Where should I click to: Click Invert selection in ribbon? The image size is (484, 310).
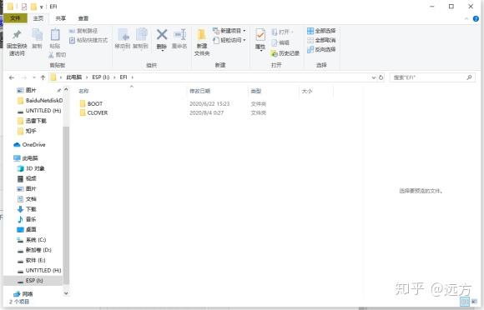[x=321, y=49]
